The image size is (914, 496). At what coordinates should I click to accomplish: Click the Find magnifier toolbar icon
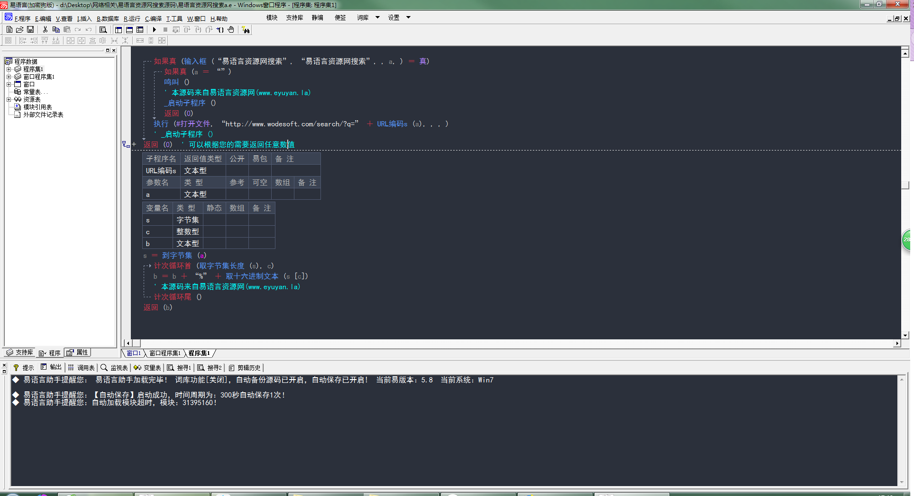(x=103, y=29)
